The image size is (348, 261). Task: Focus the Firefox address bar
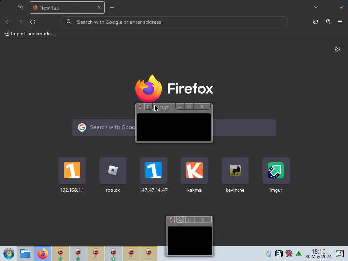click(x=174, y=22)
